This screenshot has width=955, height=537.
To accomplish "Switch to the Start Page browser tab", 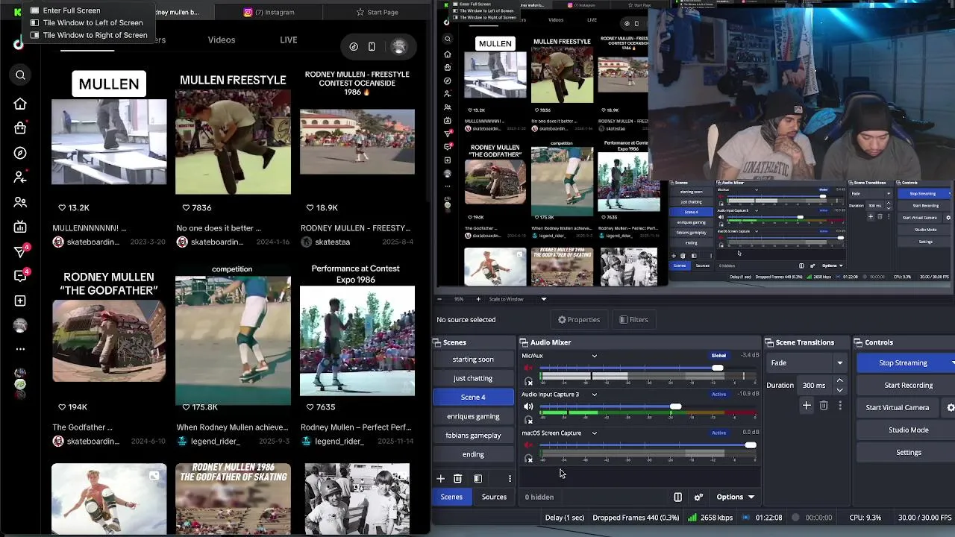I will point(378,12).
